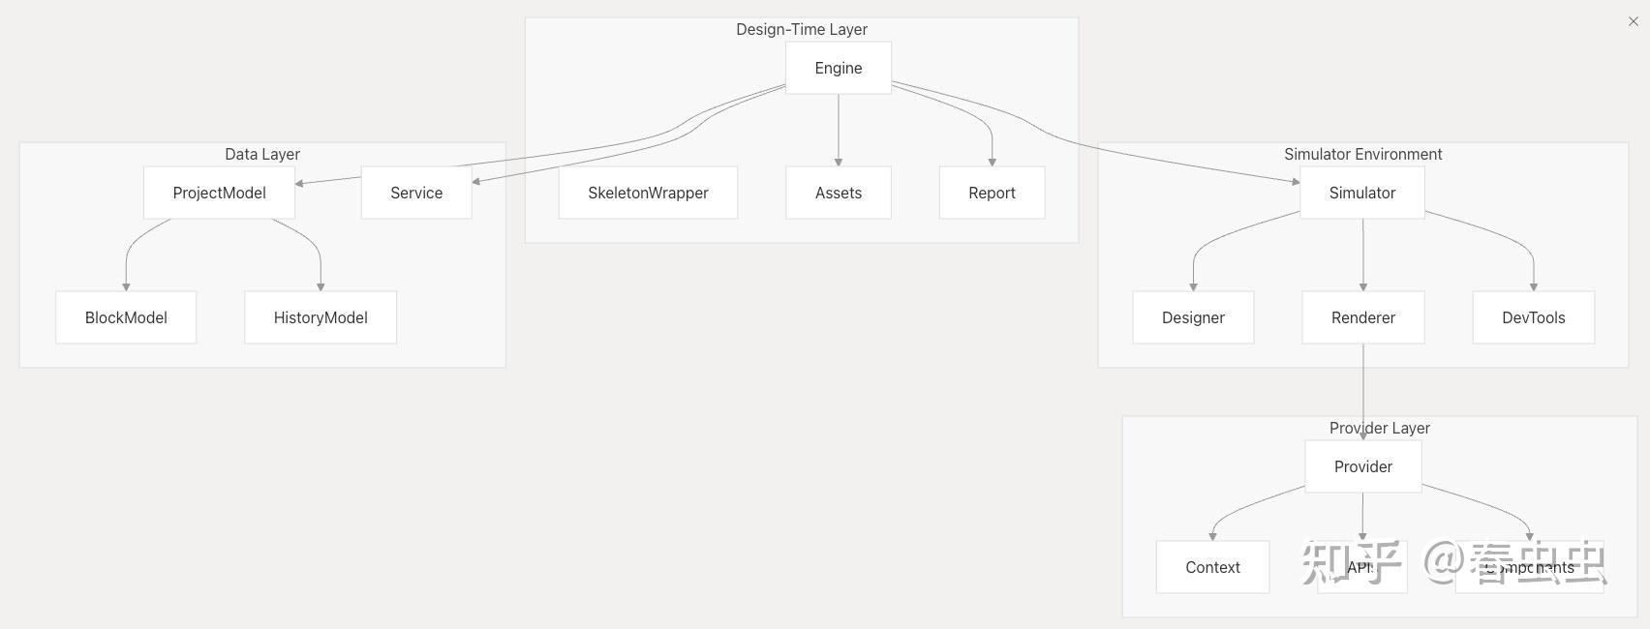Close the diagram preview with X icon
The image size is (1650, 629).
coord(1634,21)
